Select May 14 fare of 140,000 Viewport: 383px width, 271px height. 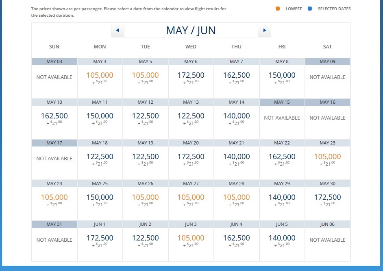tap(236, 118)
